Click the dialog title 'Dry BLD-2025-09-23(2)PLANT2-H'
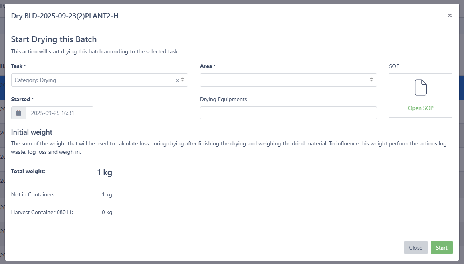The width and height of the screenshot is (464, 264). [x=65, y=16]
